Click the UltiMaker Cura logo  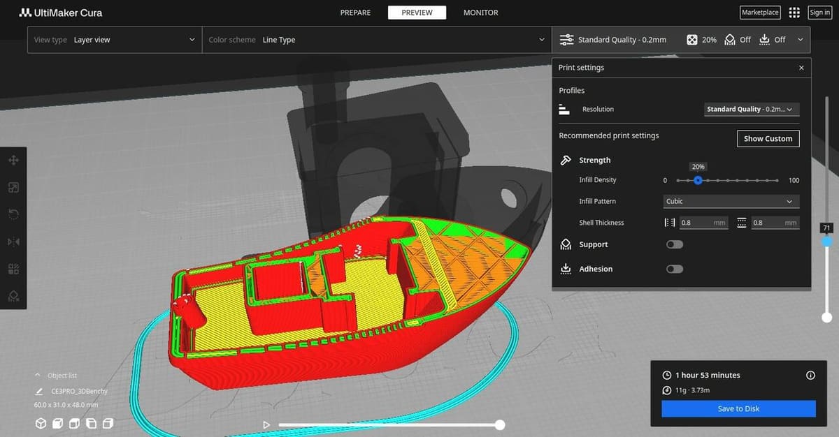click(59, 13)
